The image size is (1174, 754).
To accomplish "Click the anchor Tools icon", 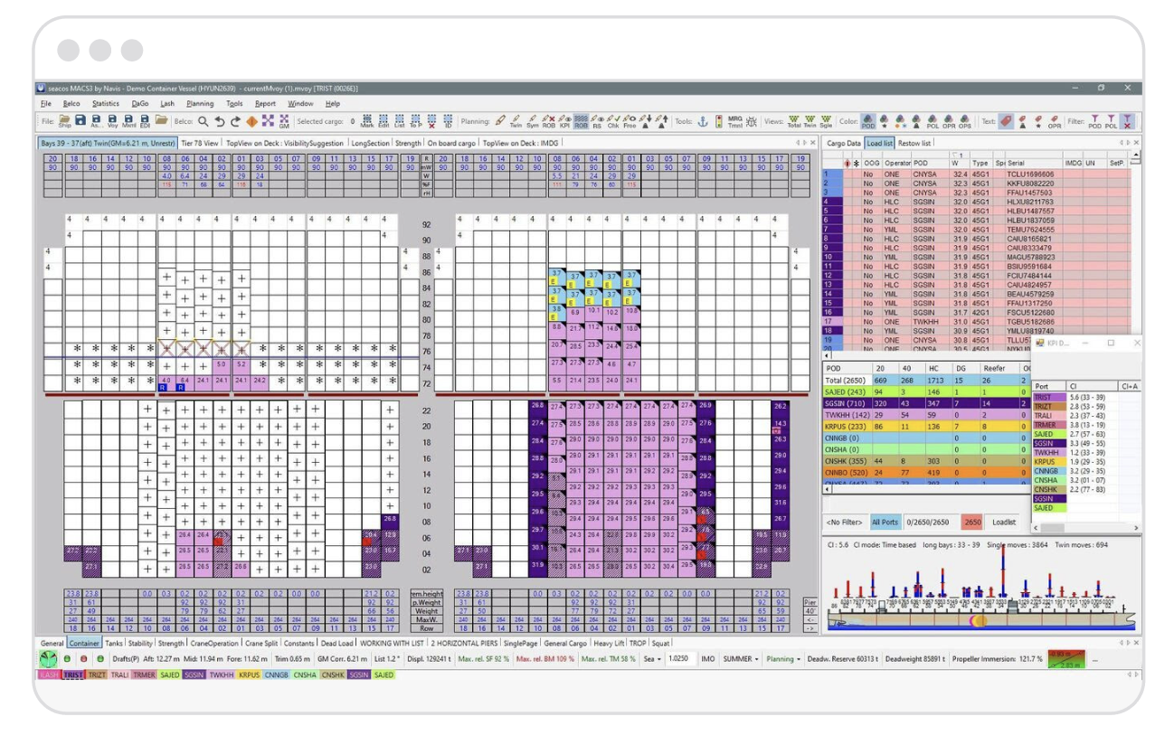I will (x=705, y=120).
